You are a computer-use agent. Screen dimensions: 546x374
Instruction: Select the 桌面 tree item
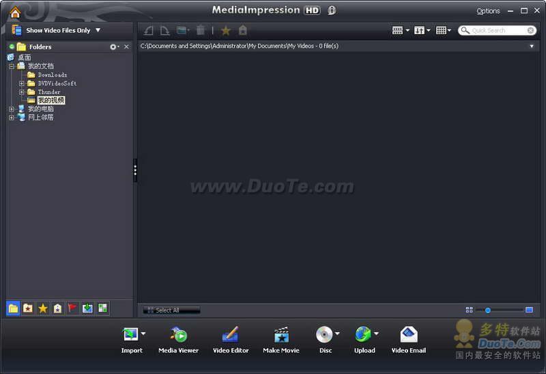tap(25, 57)
